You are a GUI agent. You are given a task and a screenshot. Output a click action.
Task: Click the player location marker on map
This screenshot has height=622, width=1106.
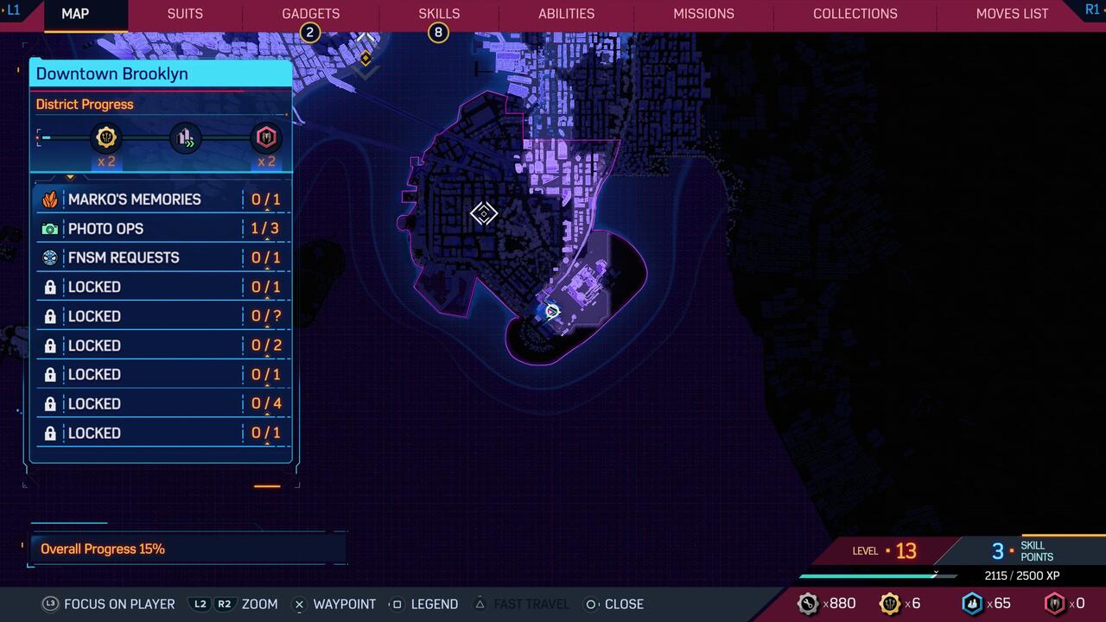552,311
